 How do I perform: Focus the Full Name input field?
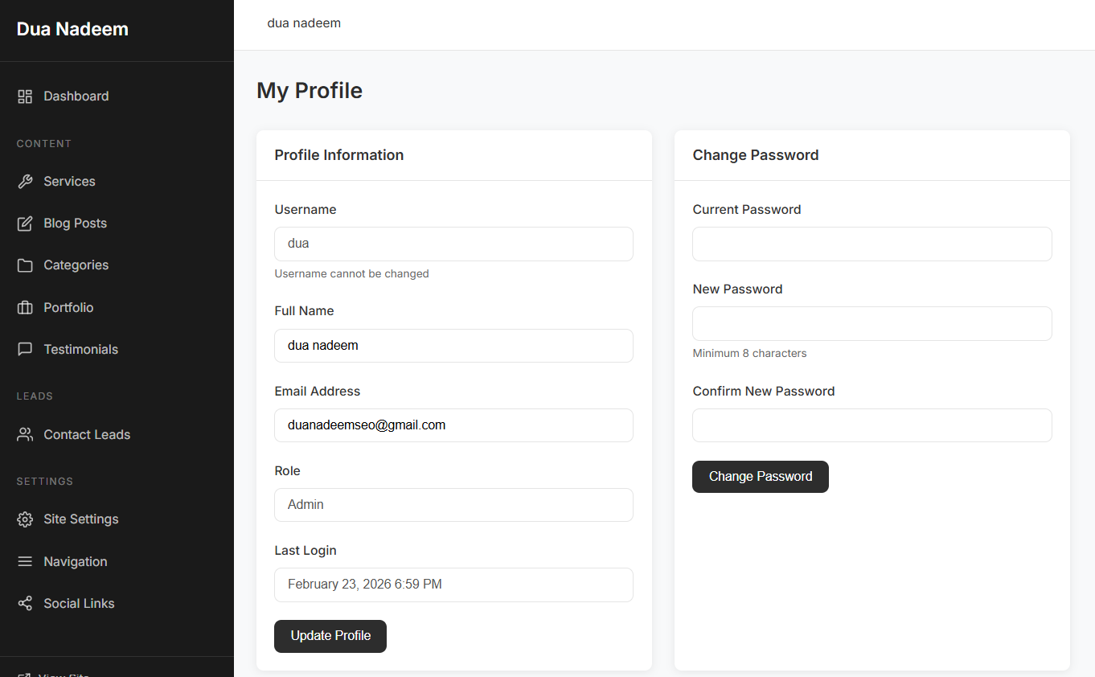[x=453, y=346]
